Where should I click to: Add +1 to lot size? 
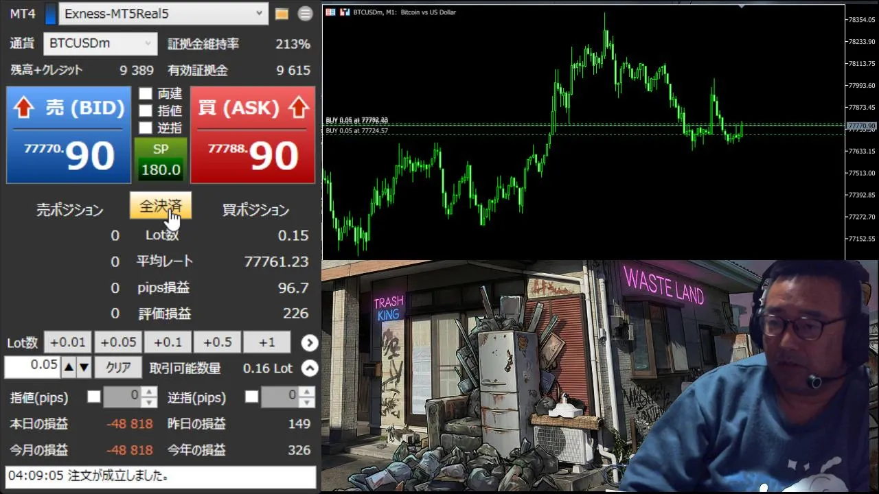point(267,342)
